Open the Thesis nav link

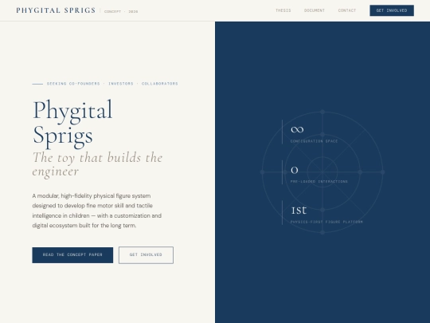pyautogui.click(x=283, y=10)
